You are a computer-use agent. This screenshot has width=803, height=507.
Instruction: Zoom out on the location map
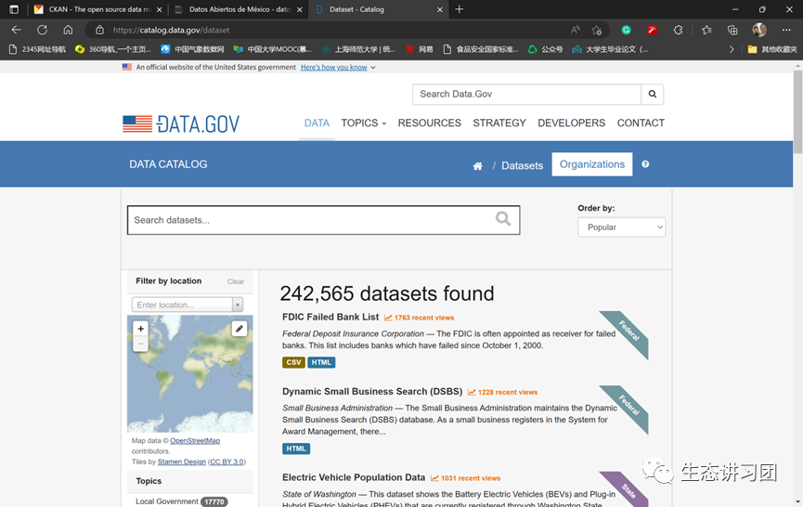[141, 344]
